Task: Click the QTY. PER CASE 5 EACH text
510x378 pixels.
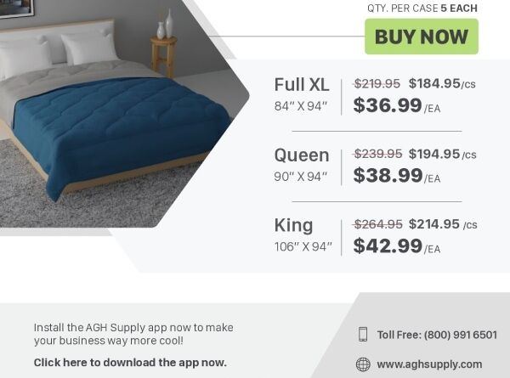Action: [x=422, y=8]
